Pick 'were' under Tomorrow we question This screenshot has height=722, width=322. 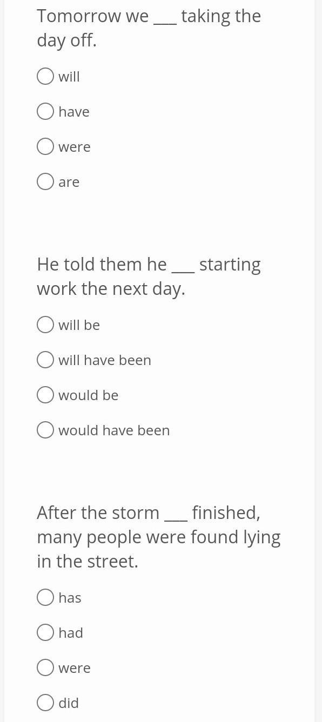[x=45, y=146]
